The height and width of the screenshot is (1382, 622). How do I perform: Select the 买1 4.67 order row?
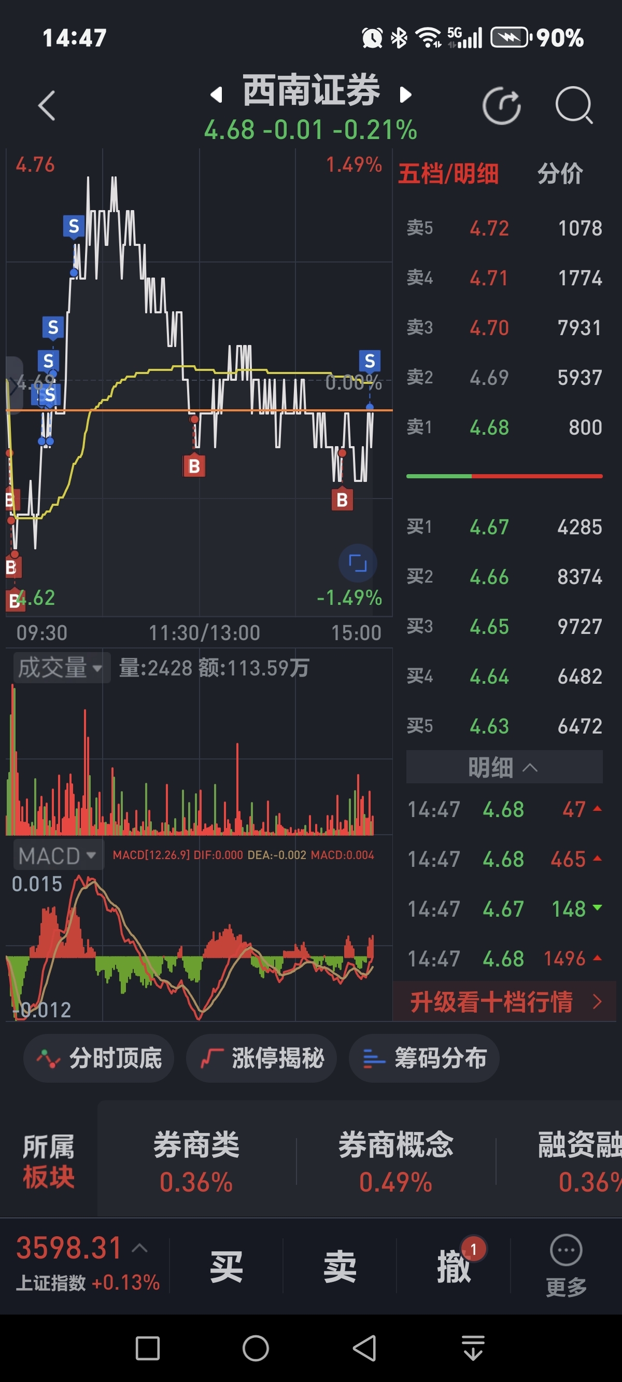pos(504,527)
